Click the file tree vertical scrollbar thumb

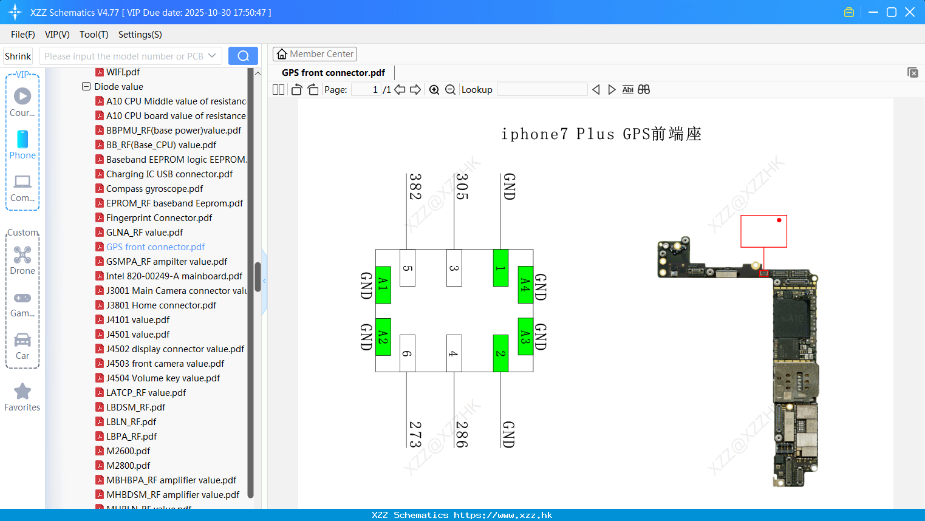(258, 277)
